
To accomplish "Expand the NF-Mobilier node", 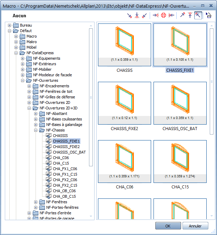I will point(22,70).
